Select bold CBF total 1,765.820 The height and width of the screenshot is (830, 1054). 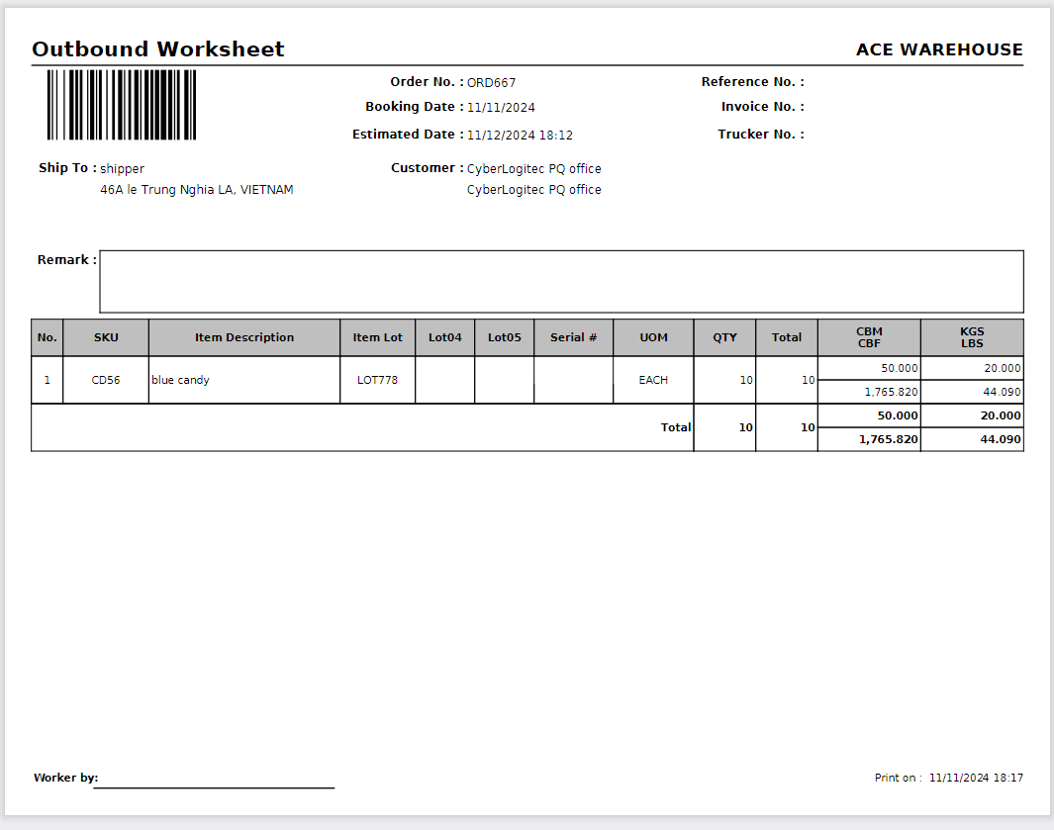click(x=869, y=439)
